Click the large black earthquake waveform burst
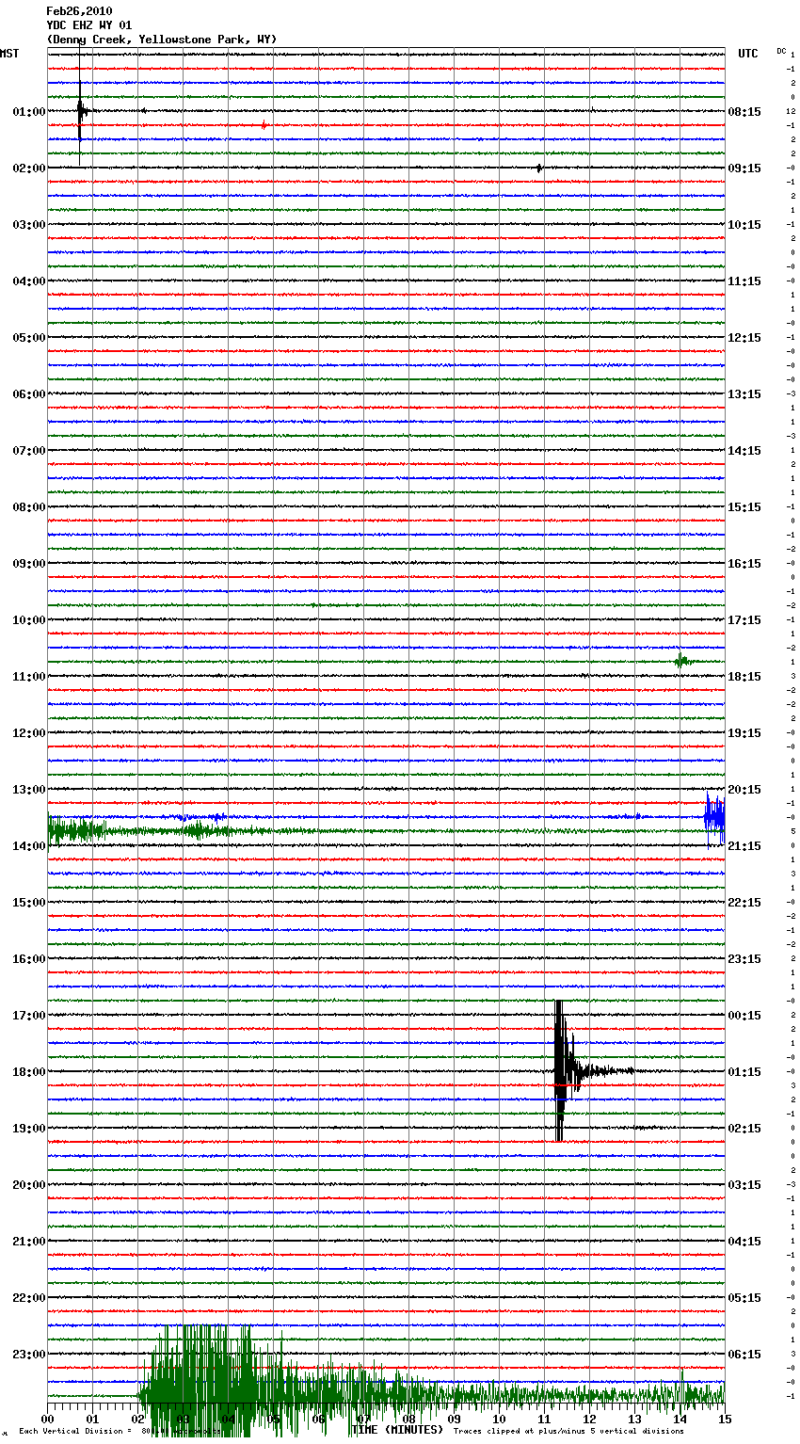 [x=562, y=1070]
